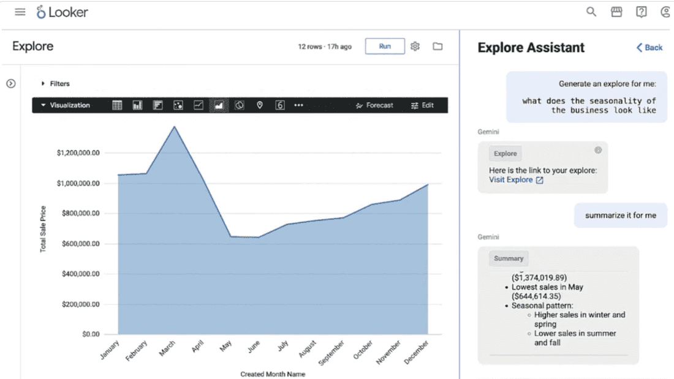Choose the pie chart visualization
Screen dimensions: 674x379
240,105
